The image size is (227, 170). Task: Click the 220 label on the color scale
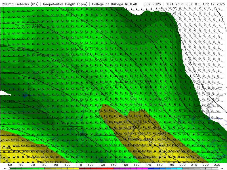click(x=205, y=165)
